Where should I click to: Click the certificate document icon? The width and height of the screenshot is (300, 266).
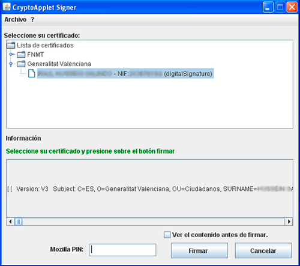pos(32,73)
